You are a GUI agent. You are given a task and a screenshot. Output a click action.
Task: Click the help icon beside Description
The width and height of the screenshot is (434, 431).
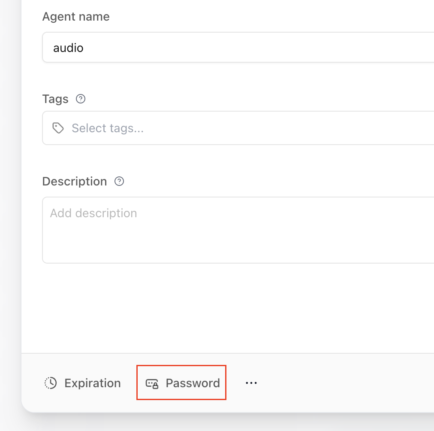tap(119, 181)
